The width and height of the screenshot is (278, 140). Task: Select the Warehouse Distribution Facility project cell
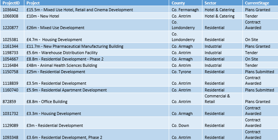[97, 53]
